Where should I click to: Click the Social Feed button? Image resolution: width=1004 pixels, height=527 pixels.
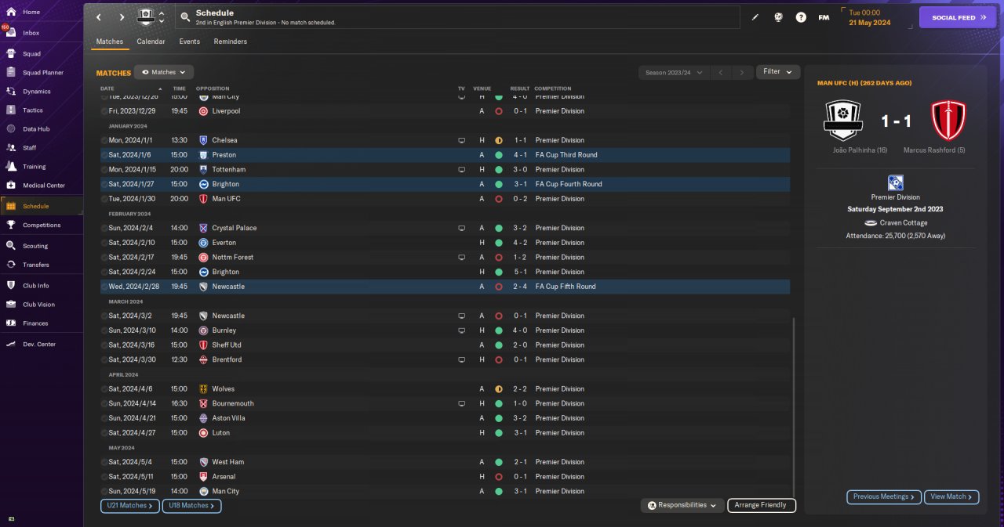(x=957, y=17)
